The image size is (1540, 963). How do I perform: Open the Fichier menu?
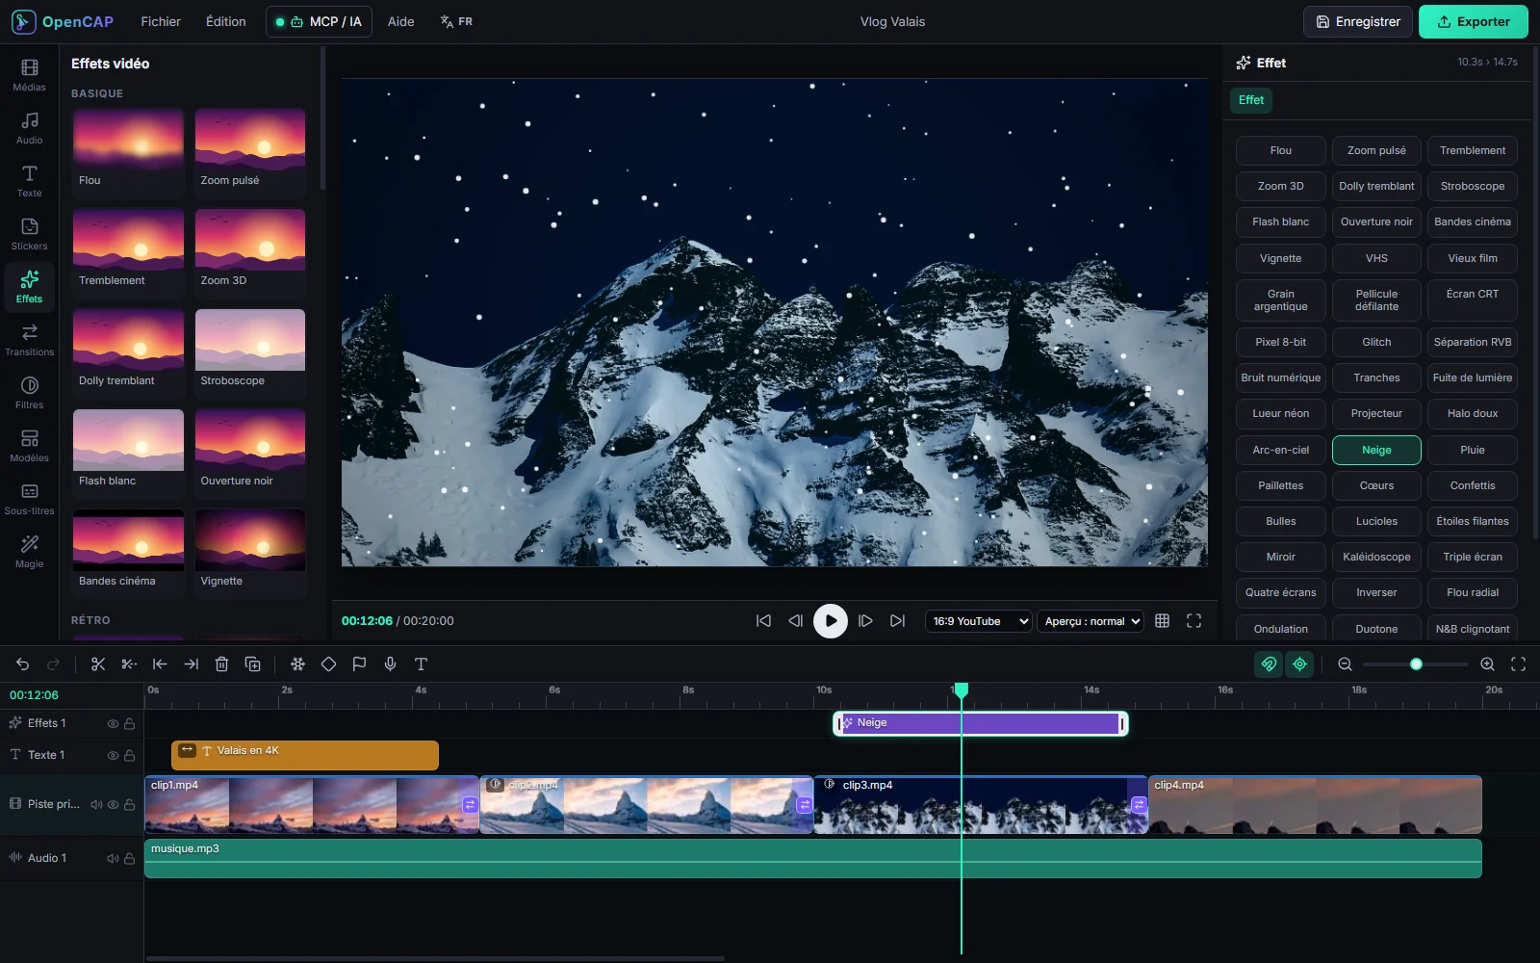[161, 21]
